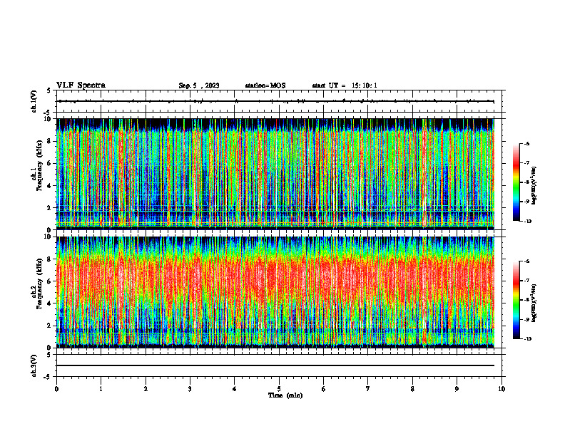This screenshot has height=436, width=565.
Task: Click time axis tick label "7"
Action: 368,389
